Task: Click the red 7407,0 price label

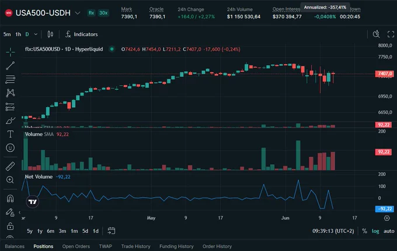Action: [384, 73]
